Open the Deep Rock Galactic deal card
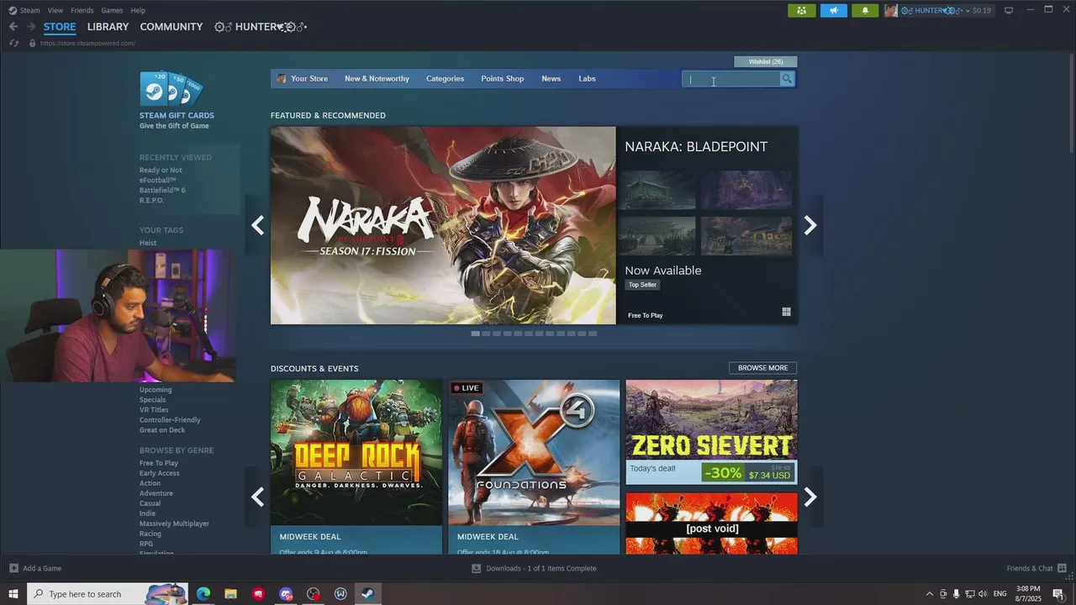Image resolution: width=1076 pixels, height=605 pixels. 356,467
